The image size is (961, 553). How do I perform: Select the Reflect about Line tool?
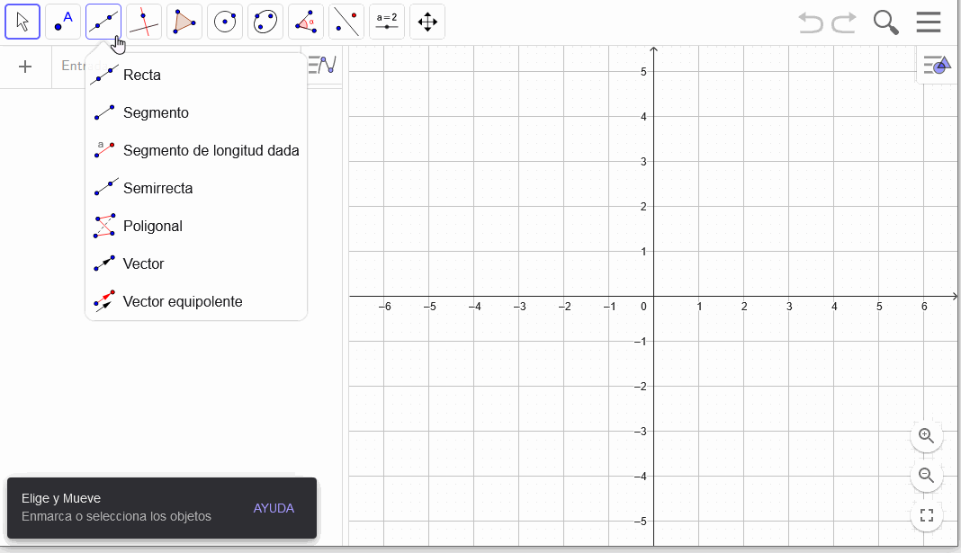point(346,22)
